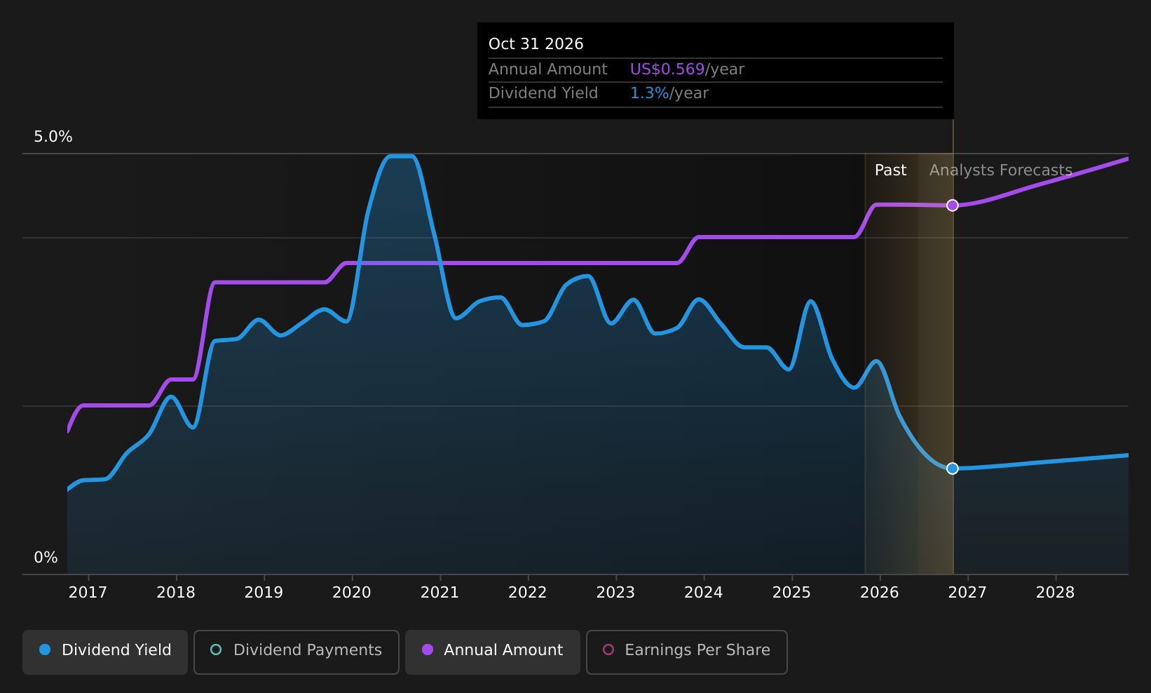The width and height of the screenshot is (1151, 693).
Task: Click the 0% y-axis label
Action: point(46,558)
